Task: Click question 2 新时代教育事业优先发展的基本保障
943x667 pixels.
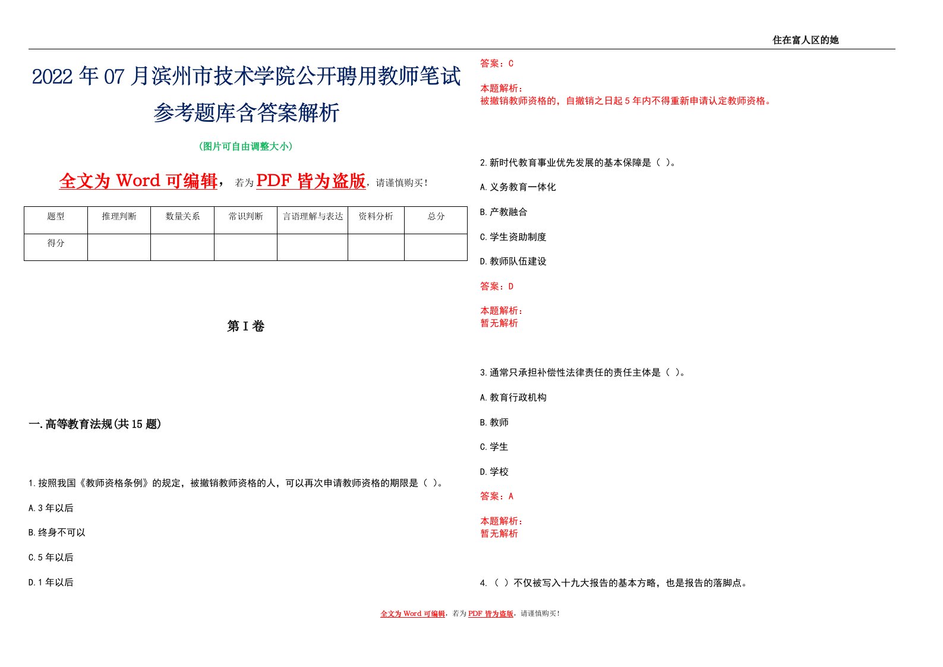Action: click(578, 162)
